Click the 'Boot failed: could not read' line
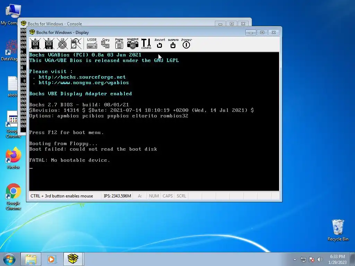The width and height of the screenshot is (355, 266). 93,149
